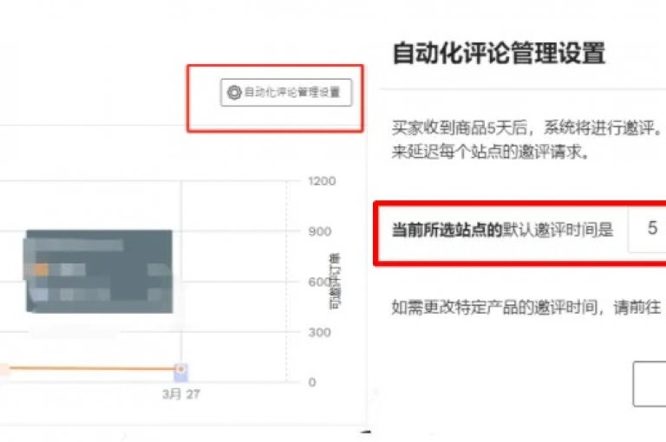Screen dimensions: 666x442
Task: Click the 3月 27 date axis label
Action: pyautogui.click(x=181, y=394)
